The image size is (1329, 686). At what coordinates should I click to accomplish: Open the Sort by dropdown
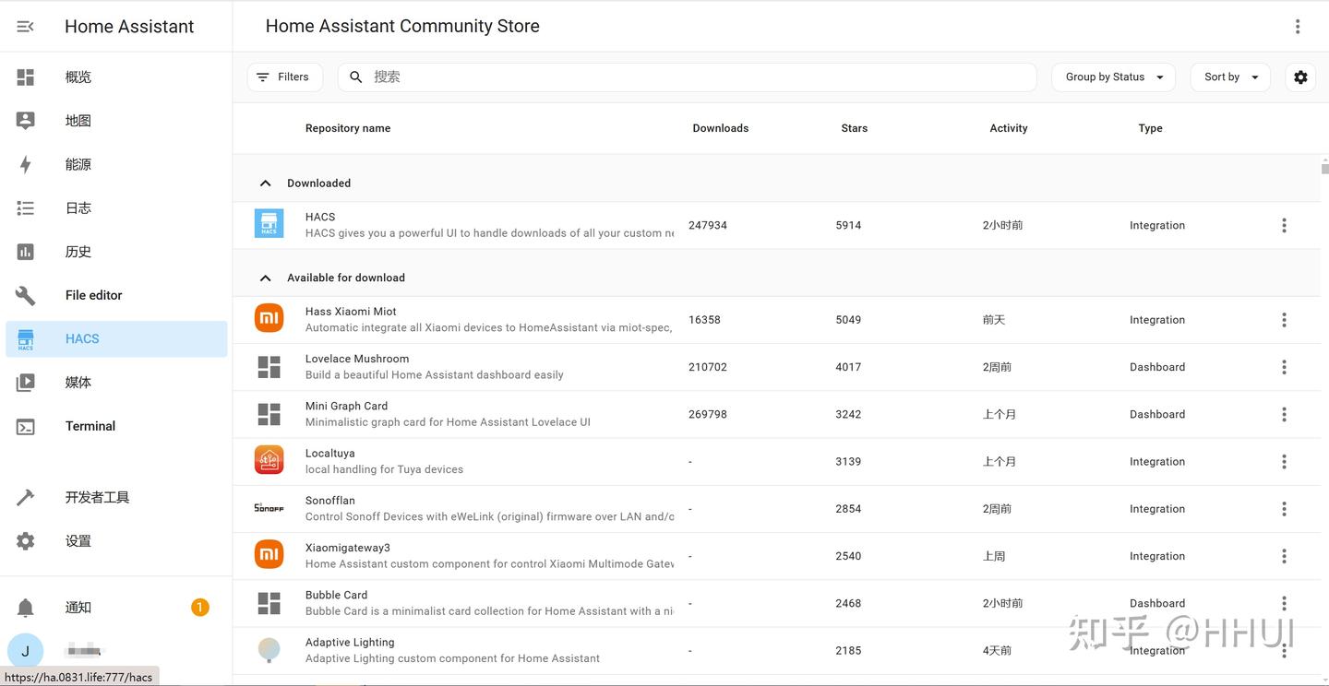click(x=1230, y=77)
